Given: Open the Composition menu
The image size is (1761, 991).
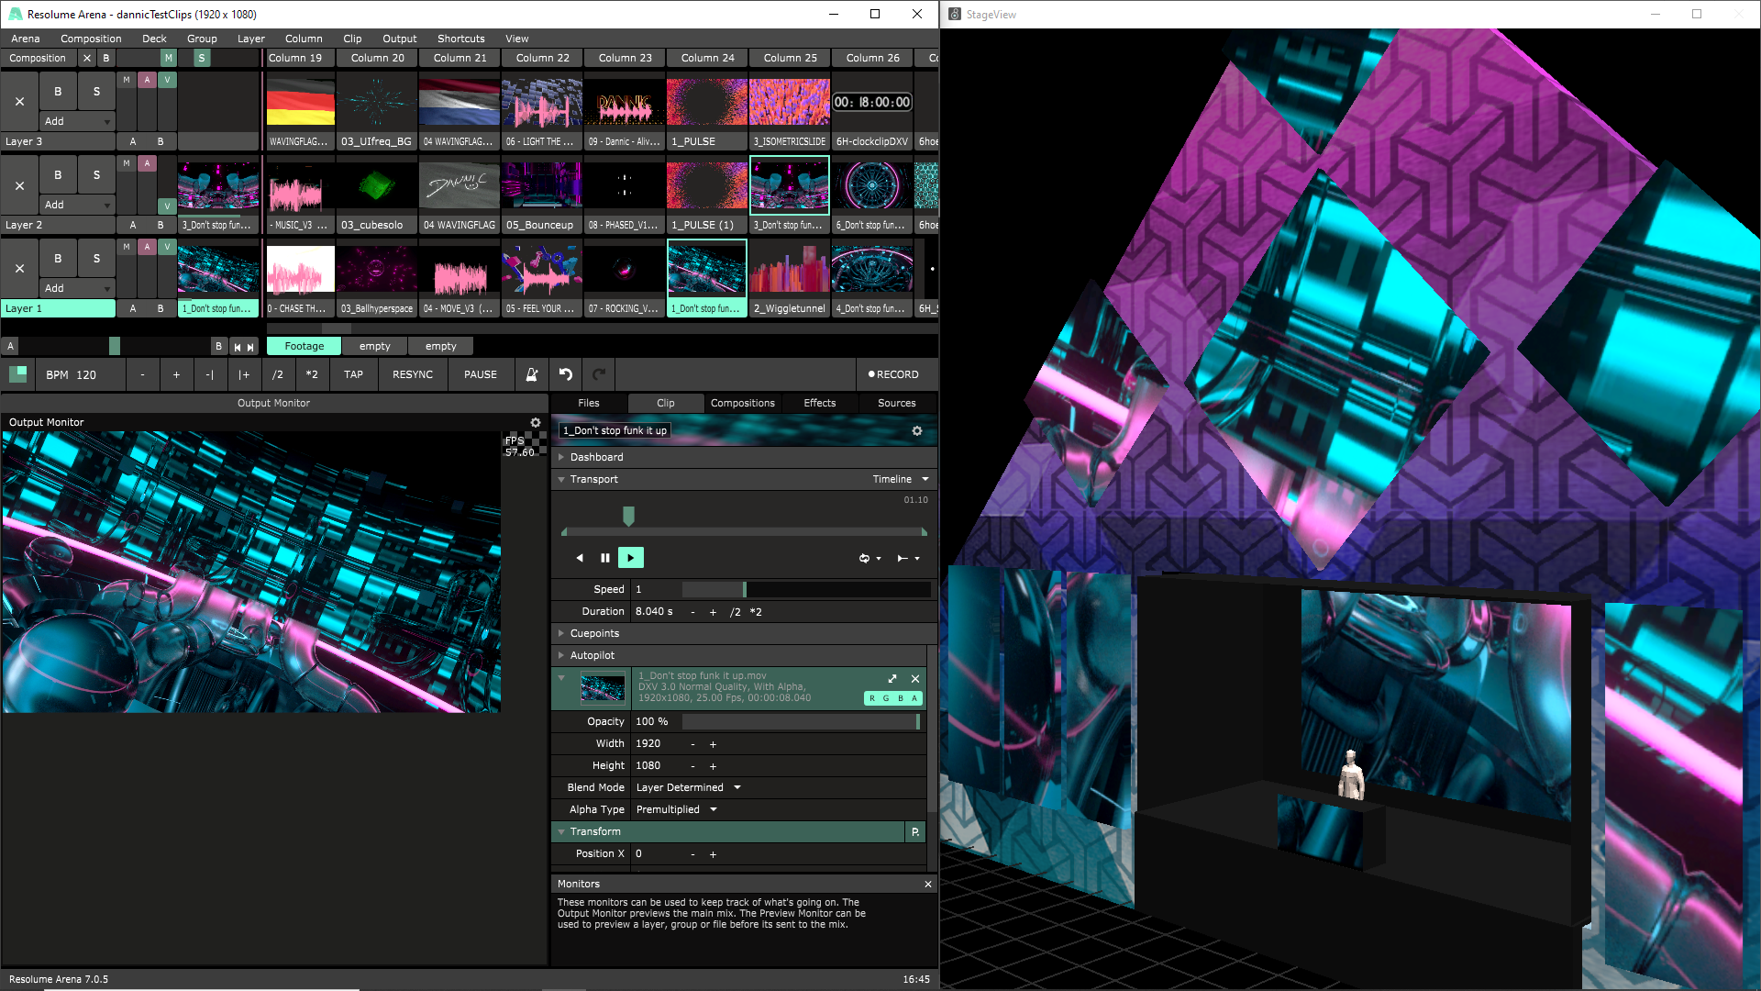Looking at the screenshot, I should 91,39.
